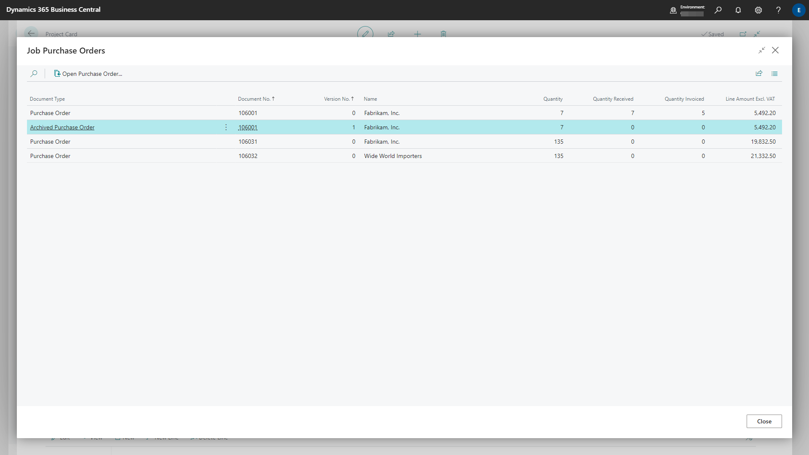This screenshot has height=455, width=809.
Task: Open the Archived Purchase Order link
Action: (62, 127)
